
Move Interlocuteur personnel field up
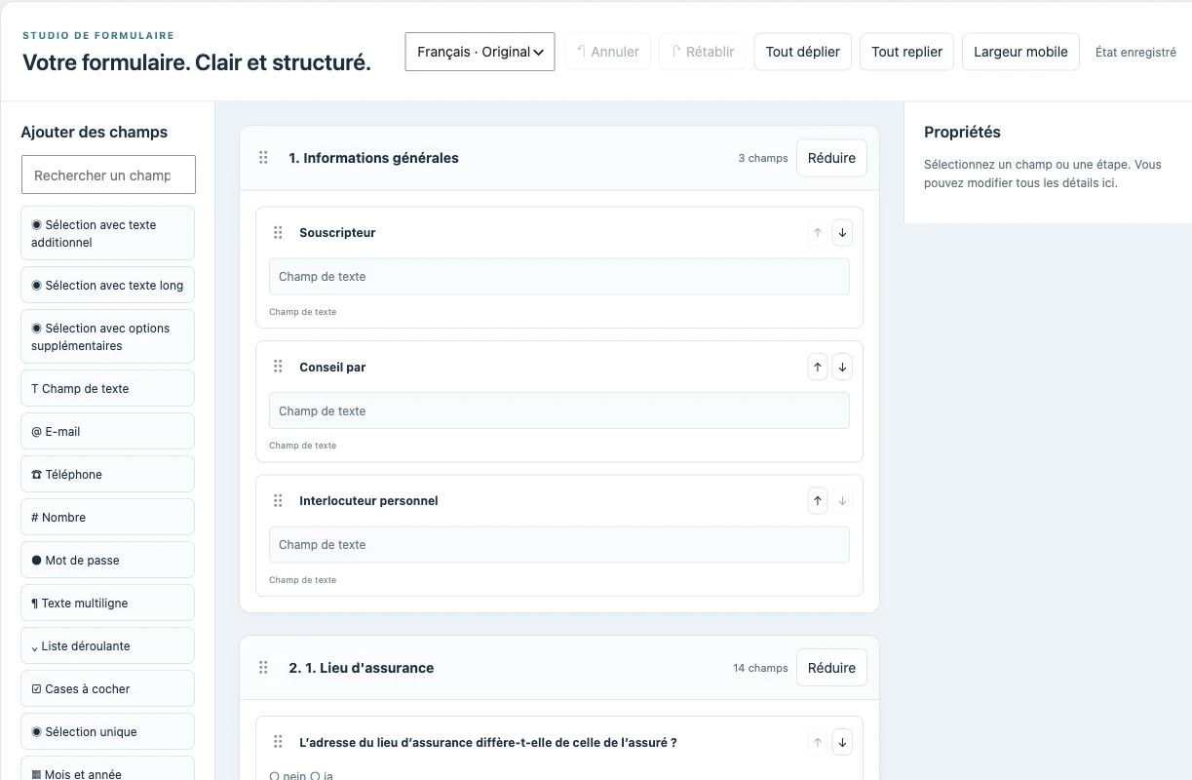click(x=817, y=501)
